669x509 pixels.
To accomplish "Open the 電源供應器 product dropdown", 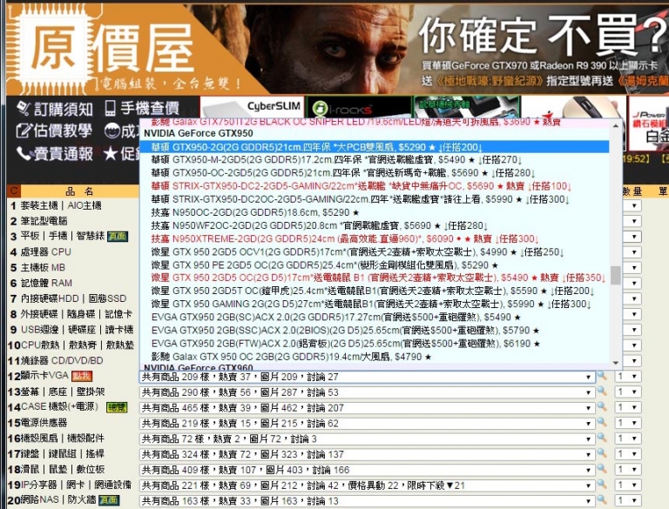I will tap(367, 424).
